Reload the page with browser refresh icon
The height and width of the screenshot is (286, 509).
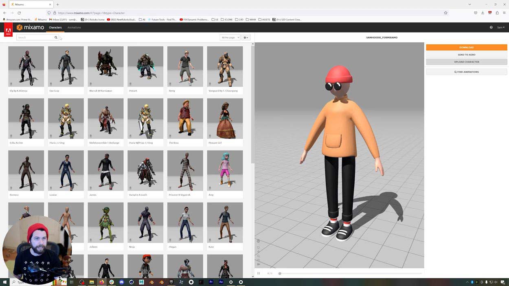(x=19, y=13)
